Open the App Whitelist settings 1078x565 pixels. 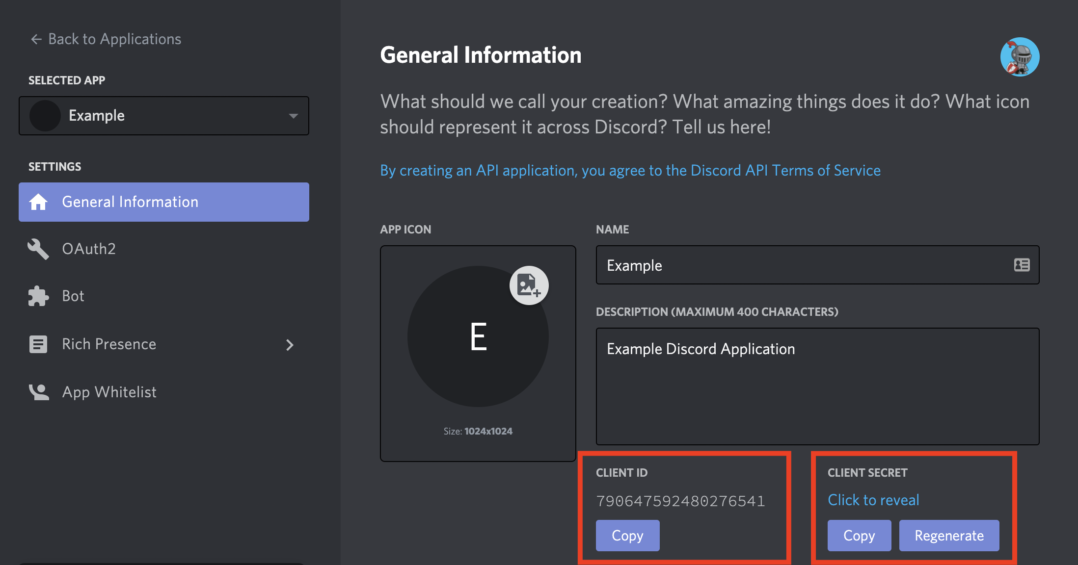(x=109, y=392)
